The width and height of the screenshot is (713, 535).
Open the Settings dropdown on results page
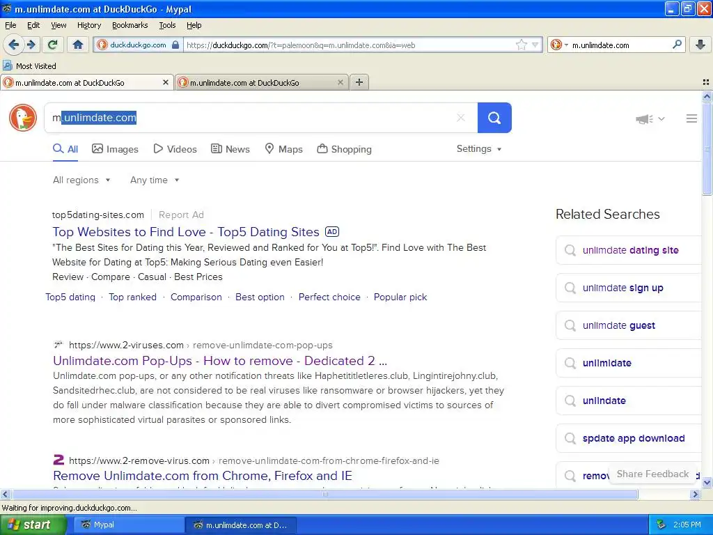479,149
